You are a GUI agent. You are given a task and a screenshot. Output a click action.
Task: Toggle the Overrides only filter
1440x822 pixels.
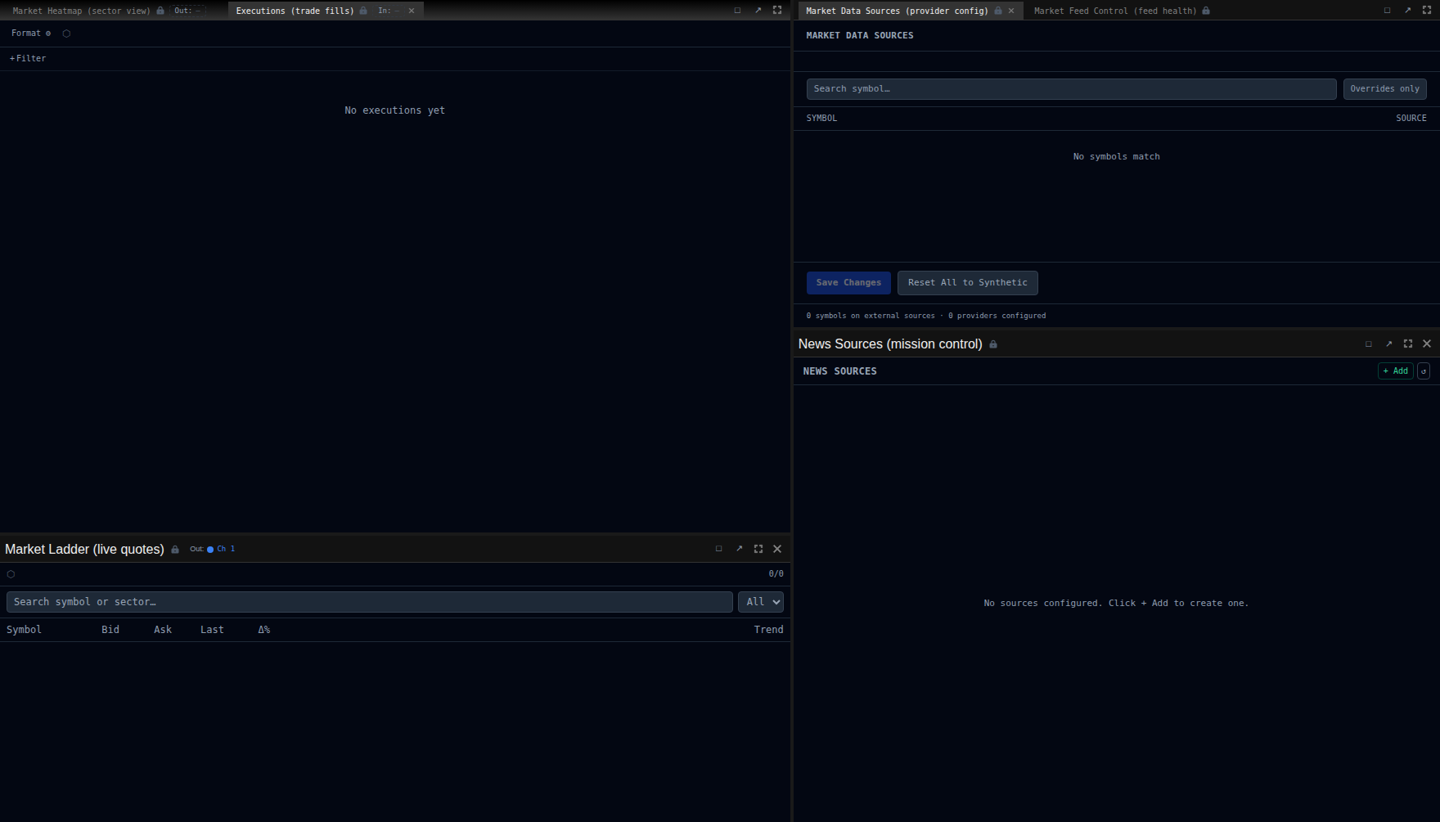point(1384,89)
